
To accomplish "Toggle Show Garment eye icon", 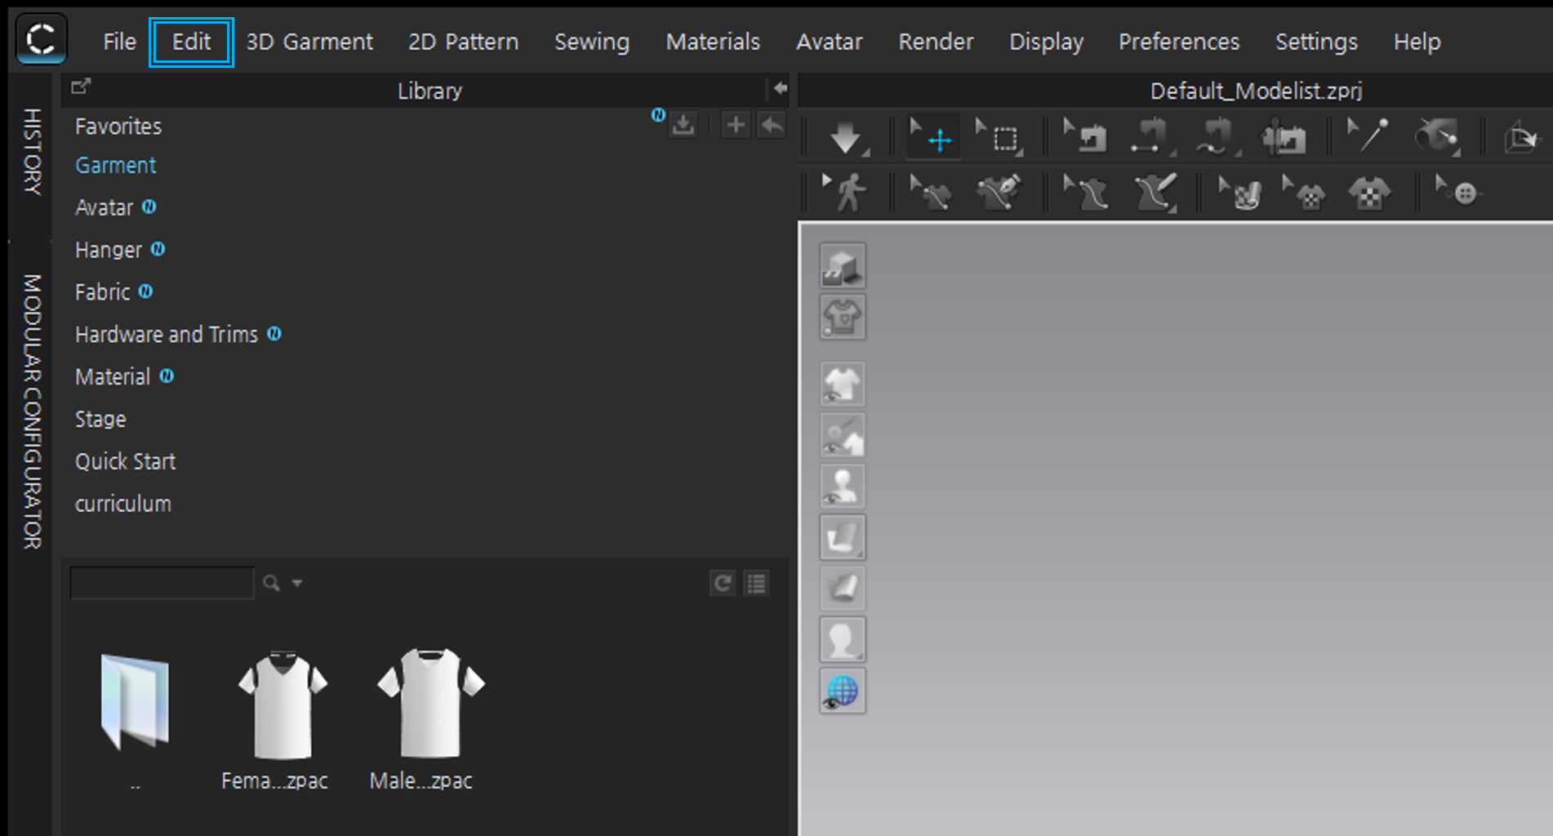I will click(x=843, y=384).
